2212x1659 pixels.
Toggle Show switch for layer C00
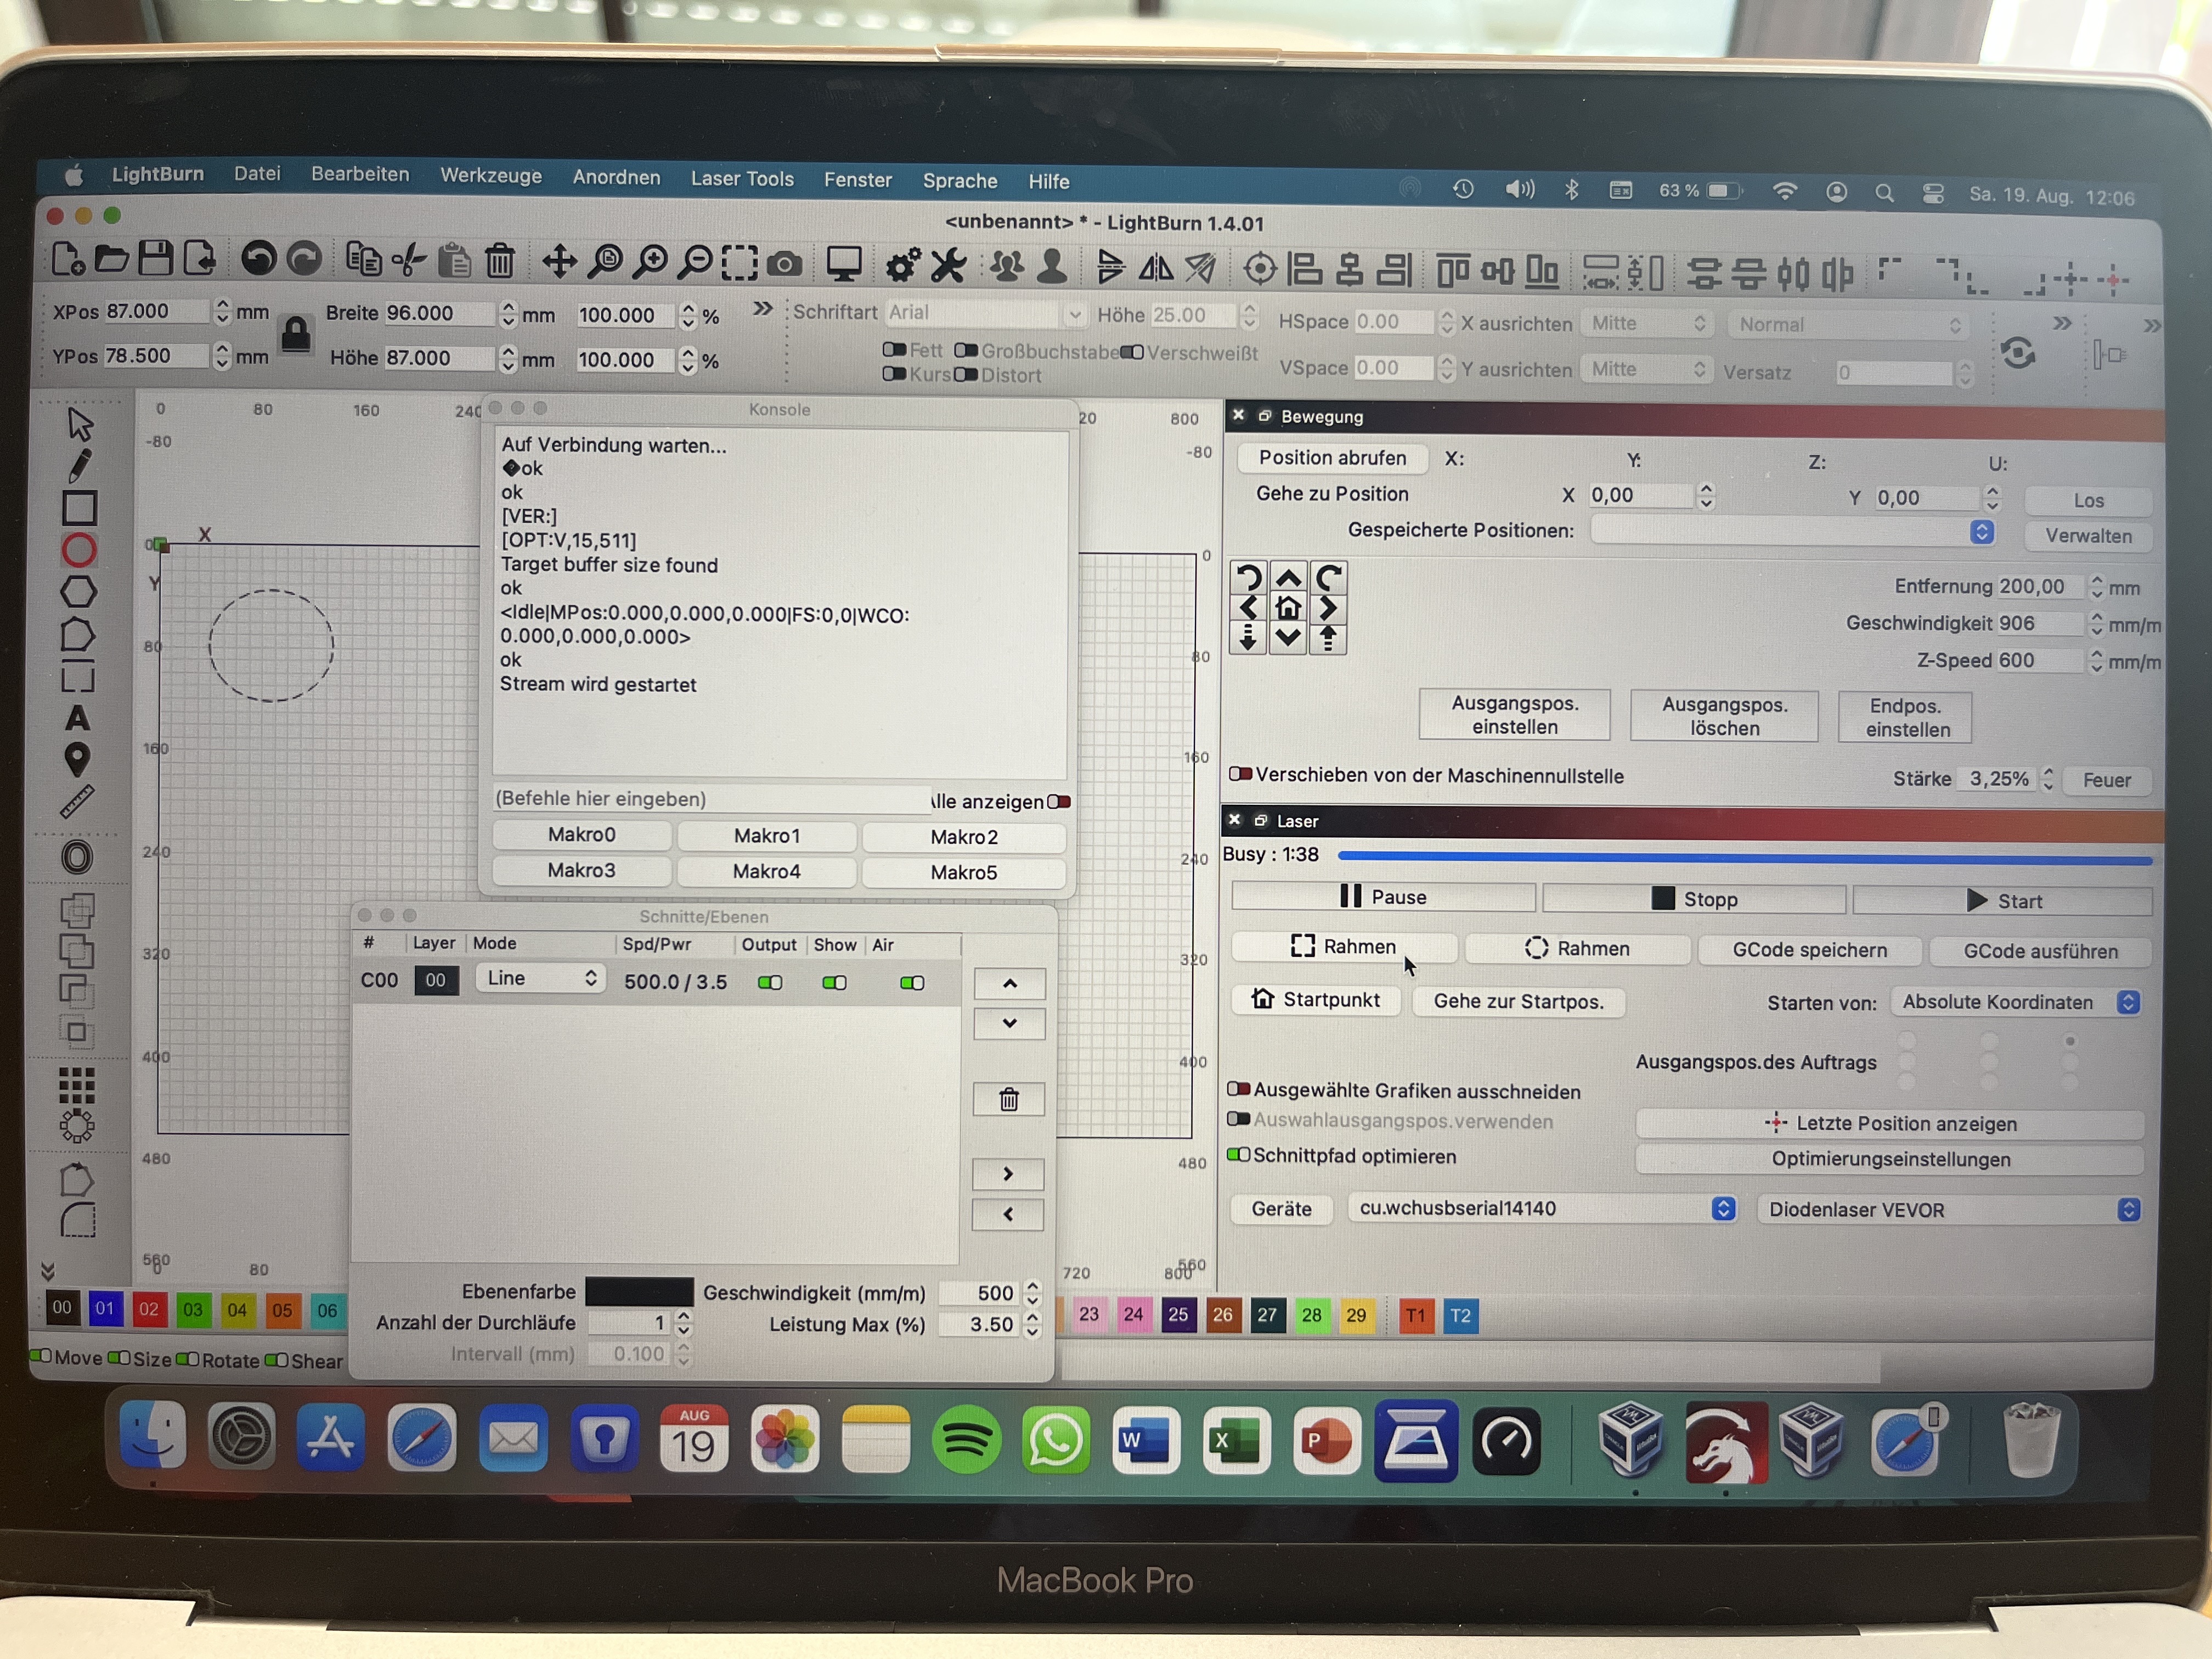click(x=835, y=983)
